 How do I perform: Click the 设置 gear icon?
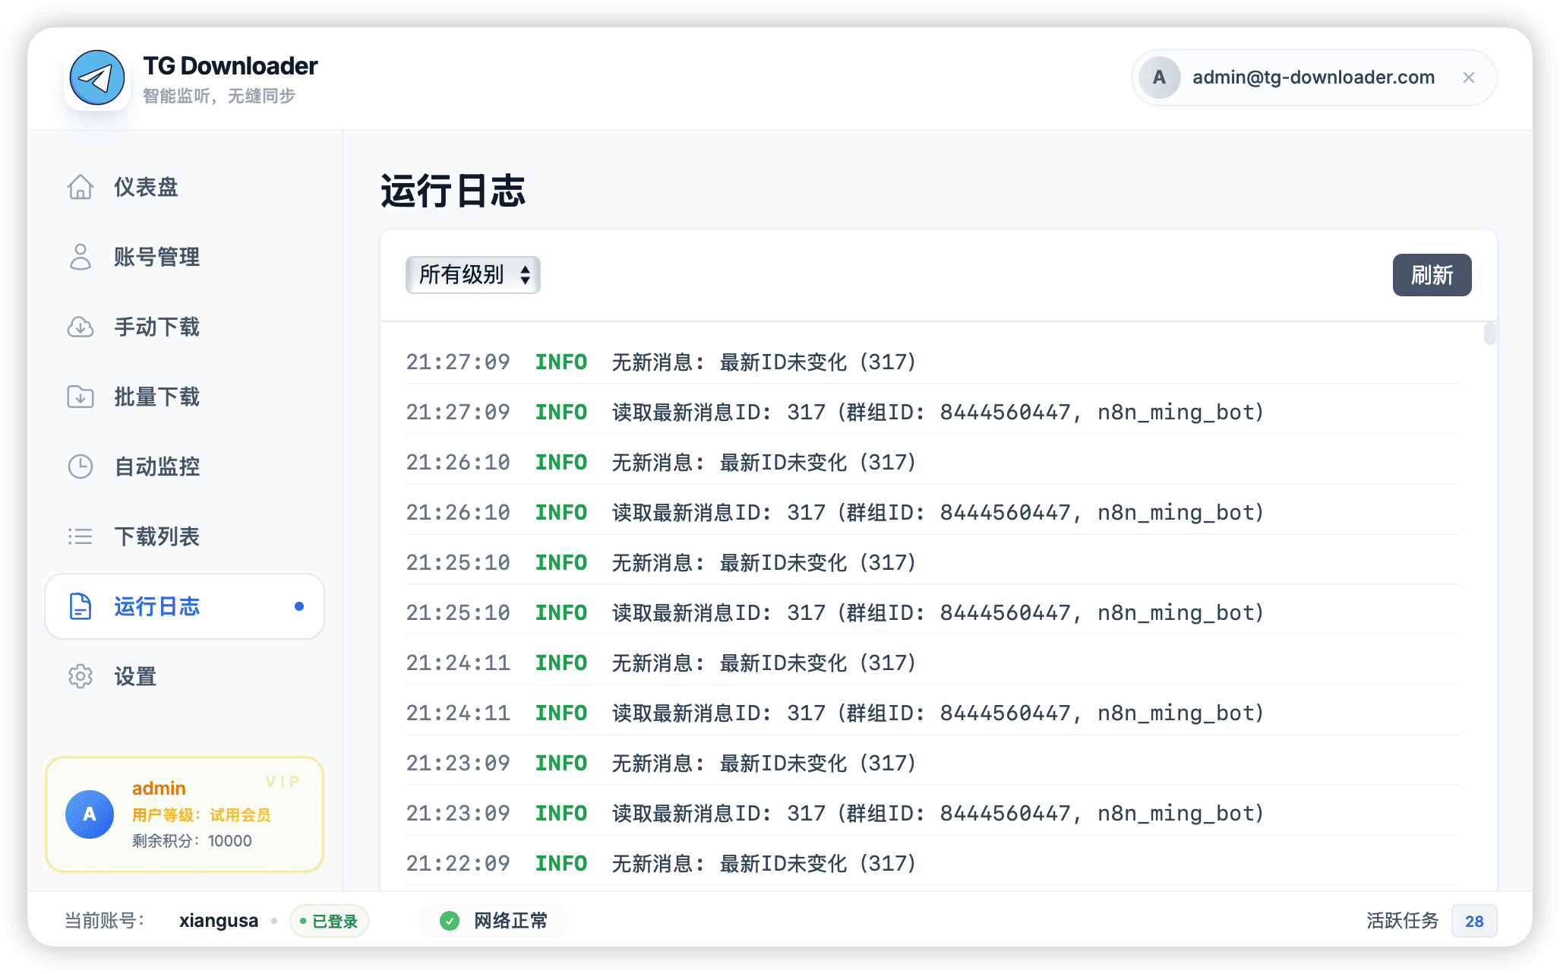pyautogui.click(x=81, y=676)
